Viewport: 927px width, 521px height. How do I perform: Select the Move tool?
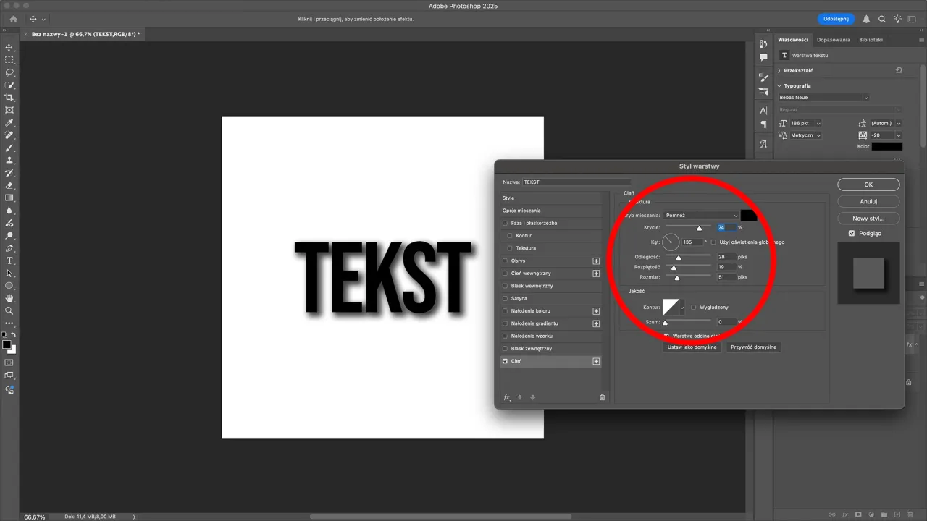coord(9,48)
